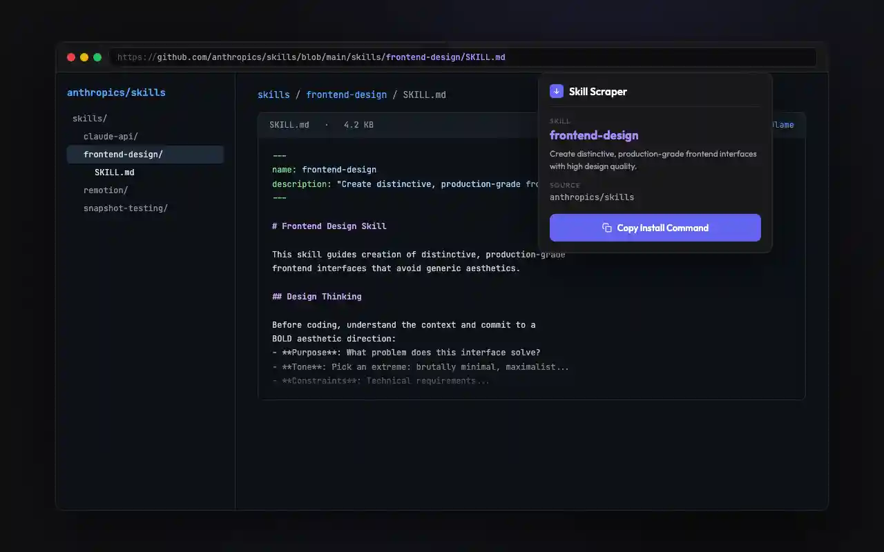Open the snapshot-testing/ folder
The width and height of the screenshot is (884, 552).
coord(126,208)
